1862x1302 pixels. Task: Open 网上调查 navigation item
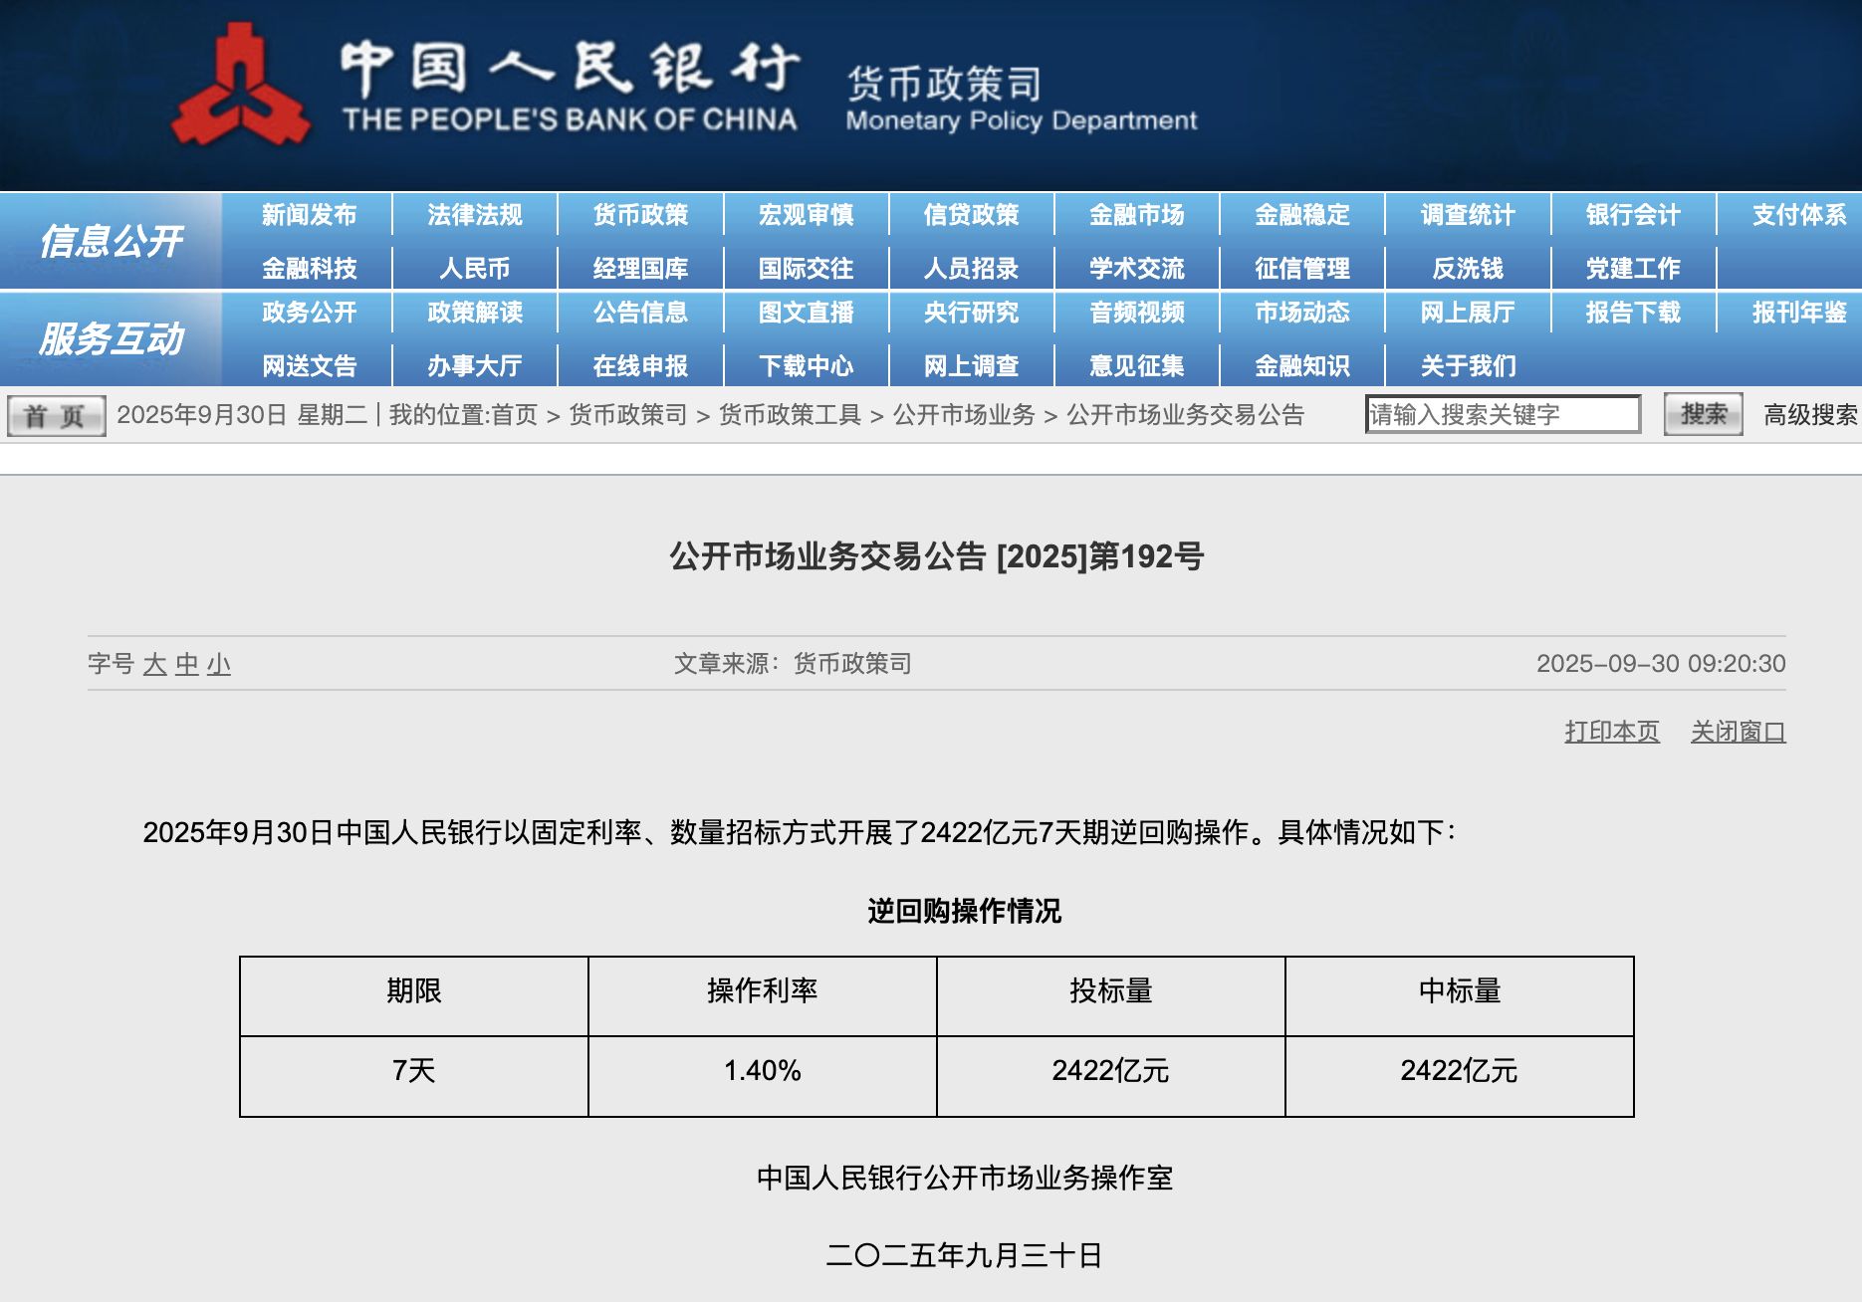(971, 365)
